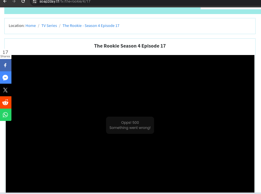Screen dimensions: 261x194
Task: Open the TV Series breadcrumb link
Action: tap(49, 26)
